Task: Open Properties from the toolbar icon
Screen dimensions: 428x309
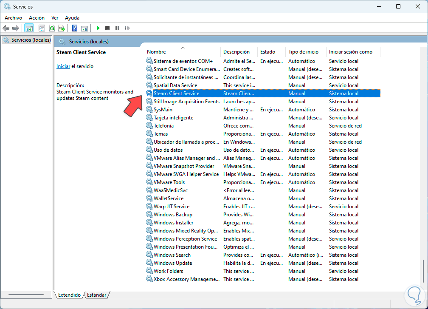Action: [42, 28]
